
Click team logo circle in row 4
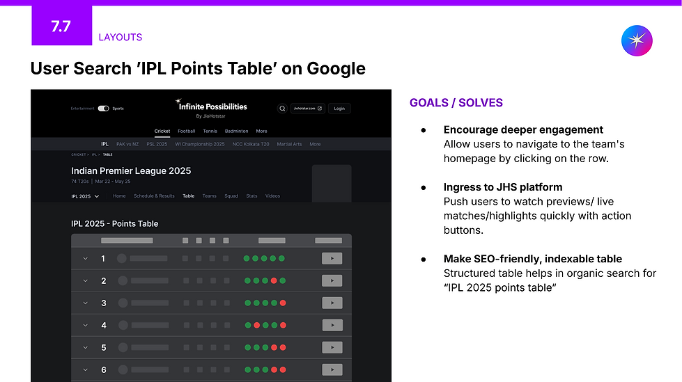coord(123,325)
